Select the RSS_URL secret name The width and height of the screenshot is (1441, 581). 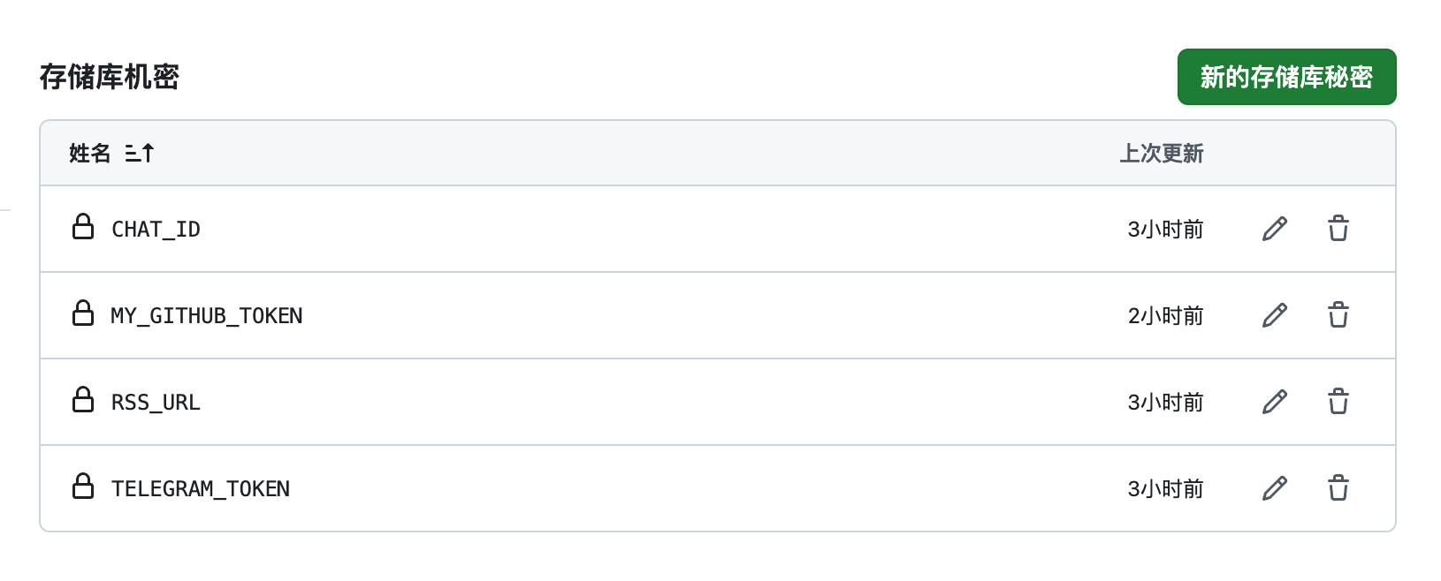tap(156, 403)
